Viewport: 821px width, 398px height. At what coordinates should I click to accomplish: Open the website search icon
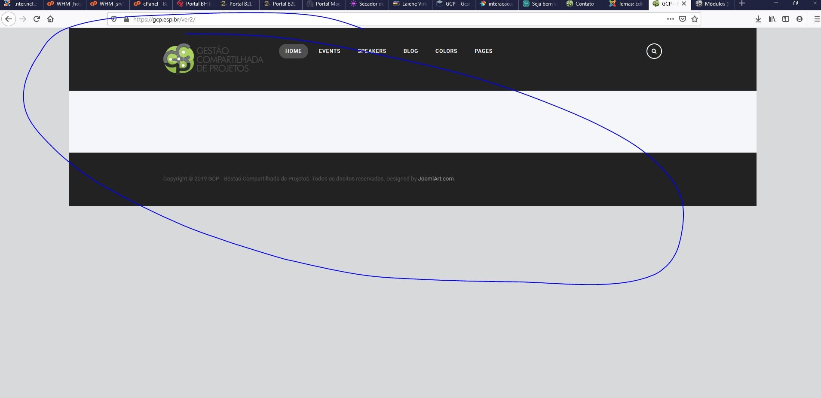click(x=654, y=51)
